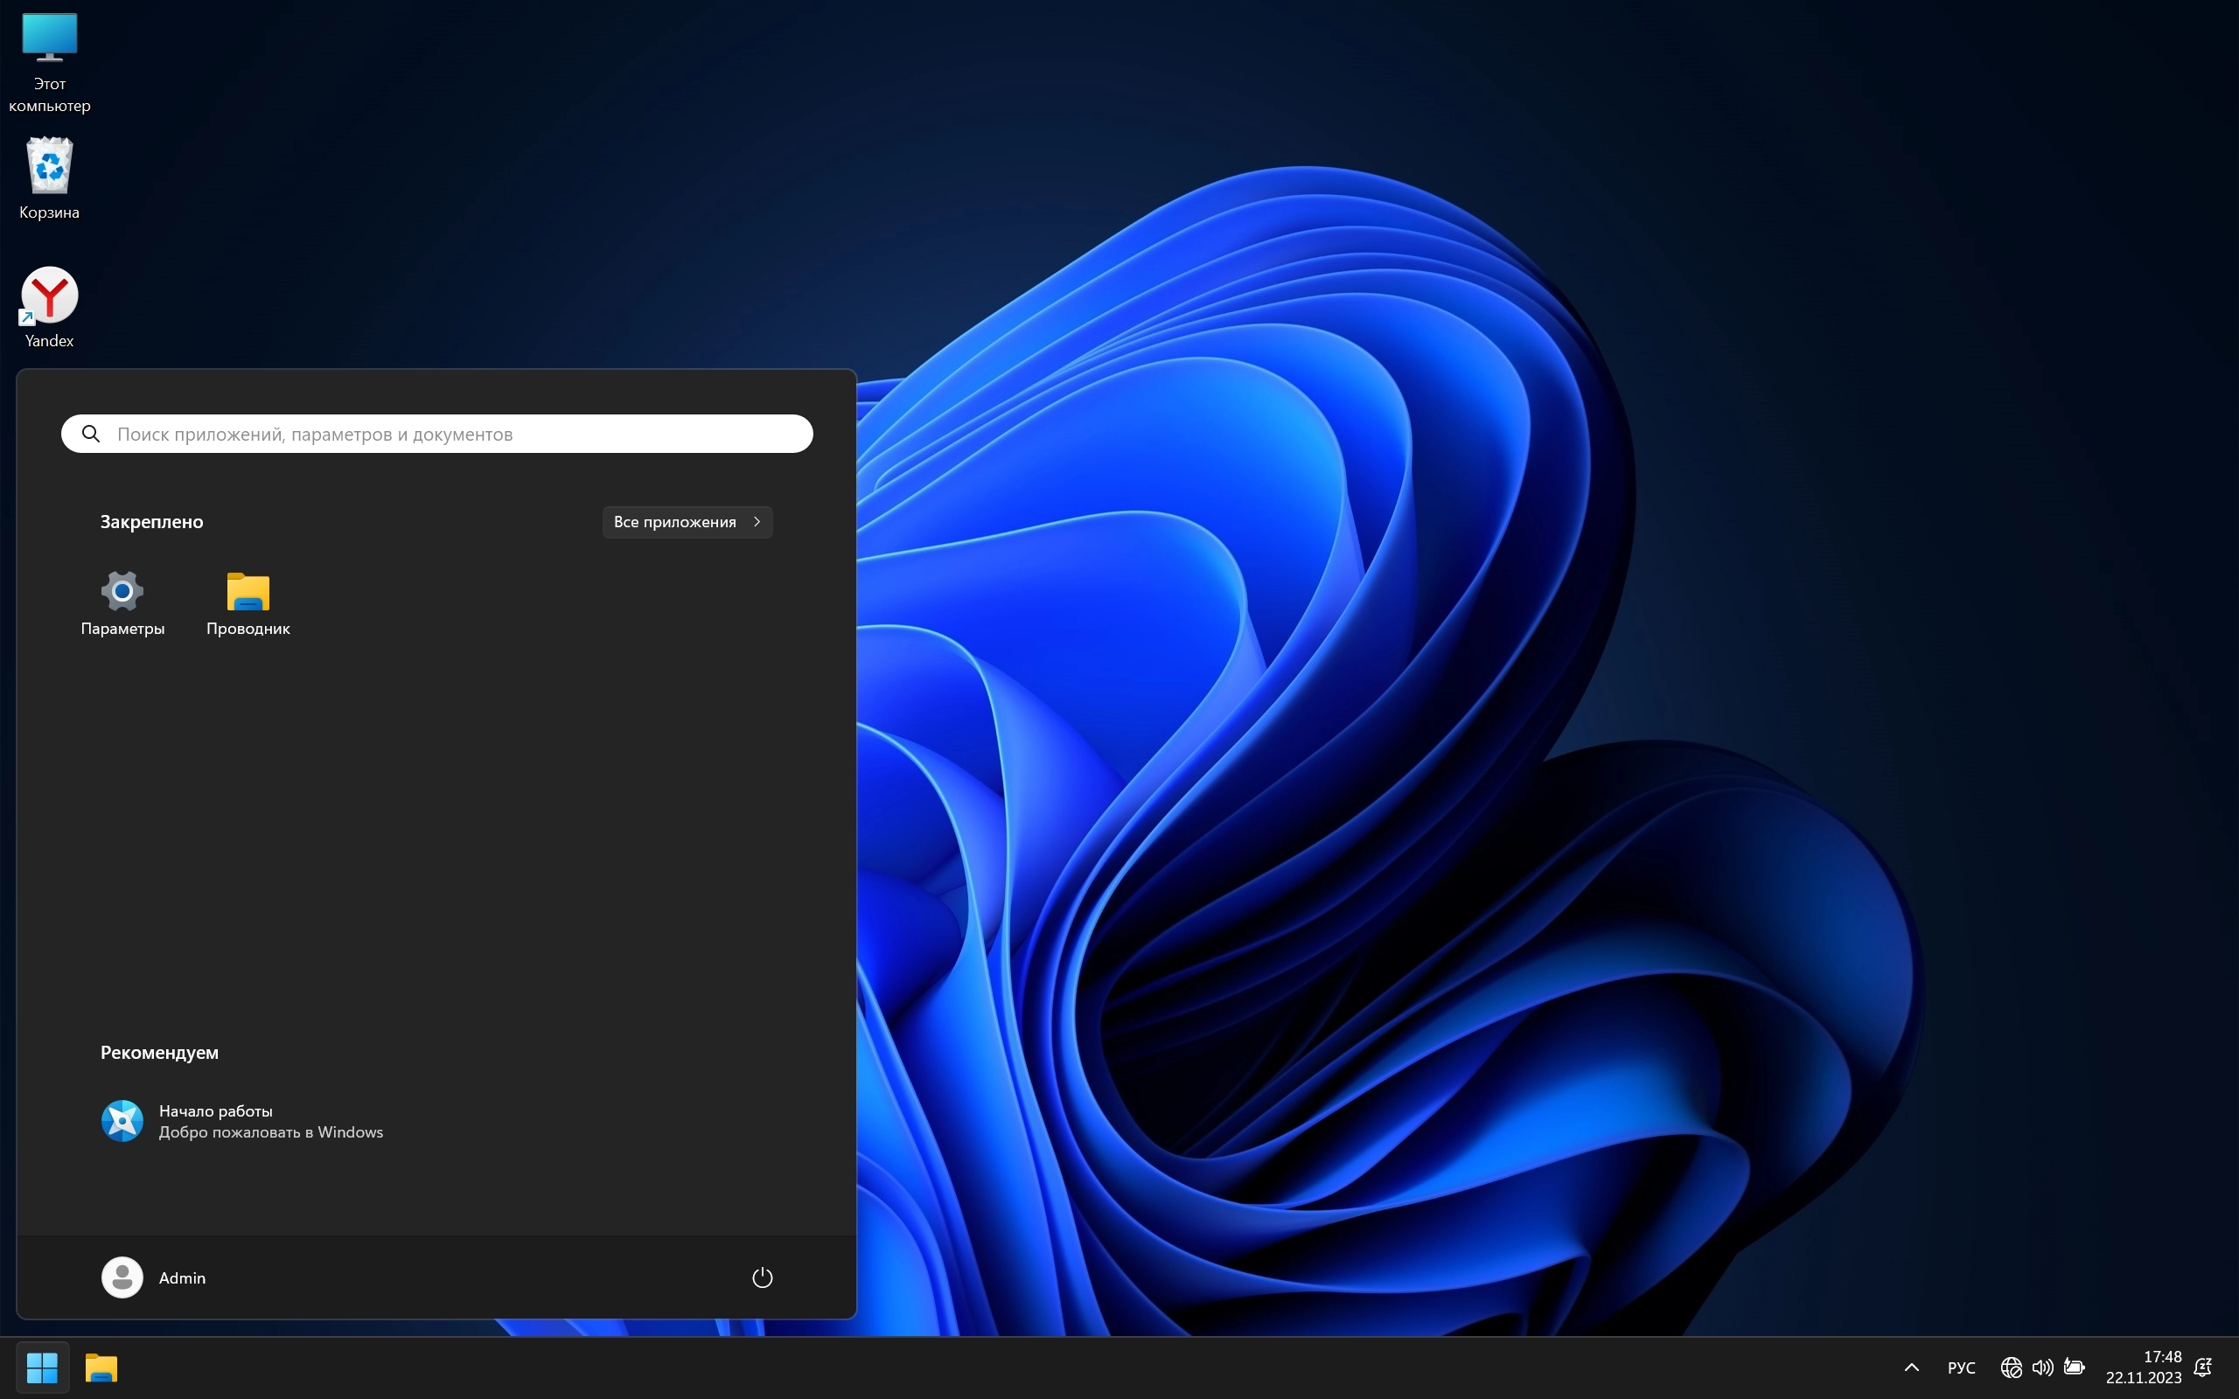2239x1399 pixels.
Task: Select Этот компьютер desktop icon
Action: pyautogui.click(x=49, y=61)
